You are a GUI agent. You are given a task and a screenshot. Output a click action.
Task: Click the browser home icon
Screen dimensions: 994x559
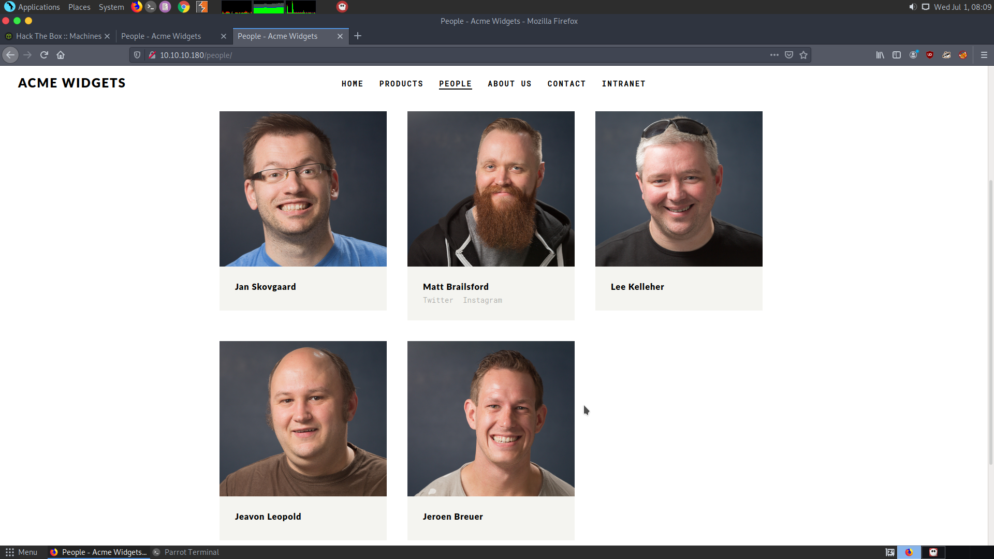61,55
